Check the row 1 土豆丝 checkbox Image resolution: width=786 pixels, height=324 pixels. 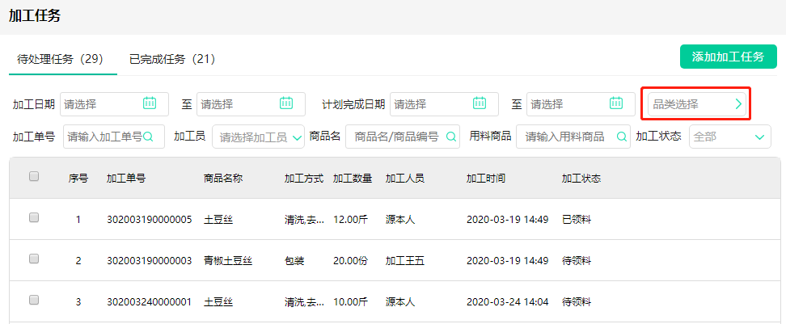[34, 217]
